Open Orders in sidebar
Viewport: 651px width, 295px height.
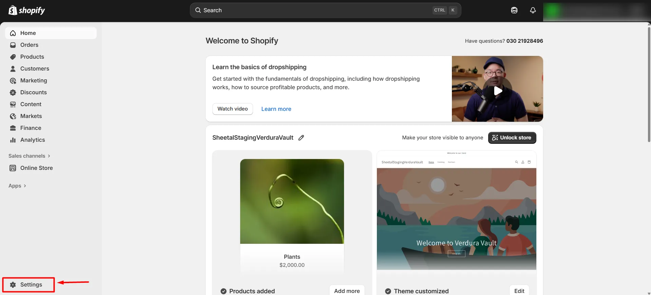pyautogui.click(x=51, y=45)
